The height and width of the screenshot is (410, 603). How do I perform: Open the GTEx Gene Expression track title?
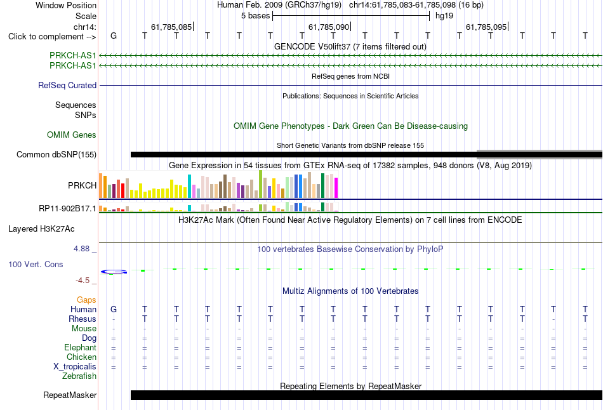point(350,166)
